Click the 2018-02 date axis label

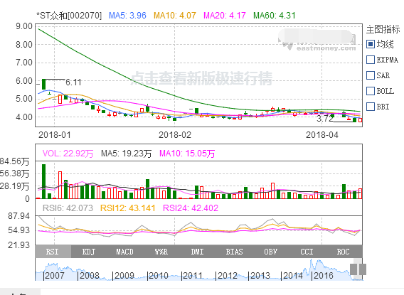(175, 135)
